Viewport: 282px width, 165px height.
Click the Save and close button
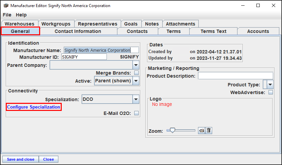point(21,159)
